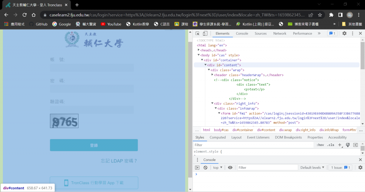Collapse the div class="right_info" node
The width and height of the screenshot is (365, 192).
click(x=212, y=103)
